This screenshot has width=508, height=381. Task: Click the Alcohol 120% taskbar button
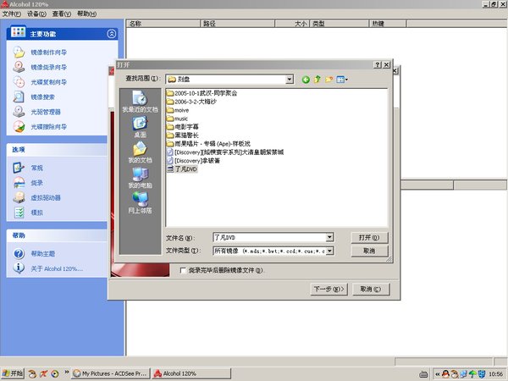click(x=191, y=374)
